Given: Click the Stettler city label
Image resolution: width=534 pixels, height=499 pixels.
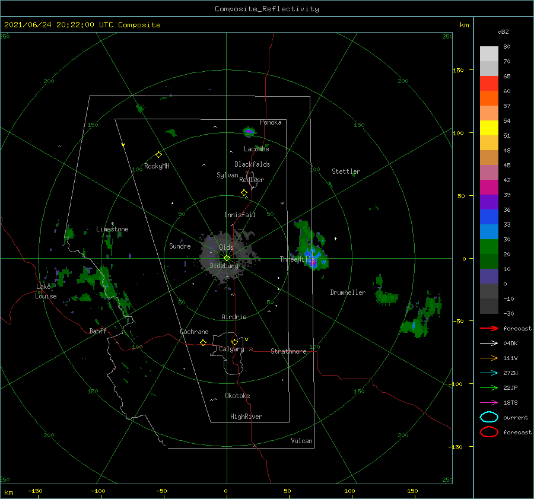Looking at the screenshot, I should click(346, 171).
